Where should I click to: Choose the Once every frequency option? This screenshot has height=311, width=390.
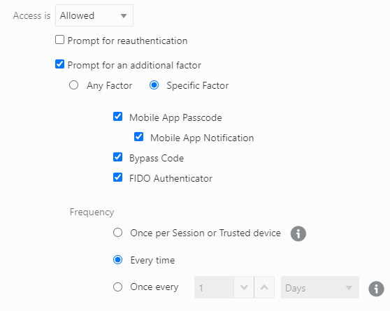(117, 287)
